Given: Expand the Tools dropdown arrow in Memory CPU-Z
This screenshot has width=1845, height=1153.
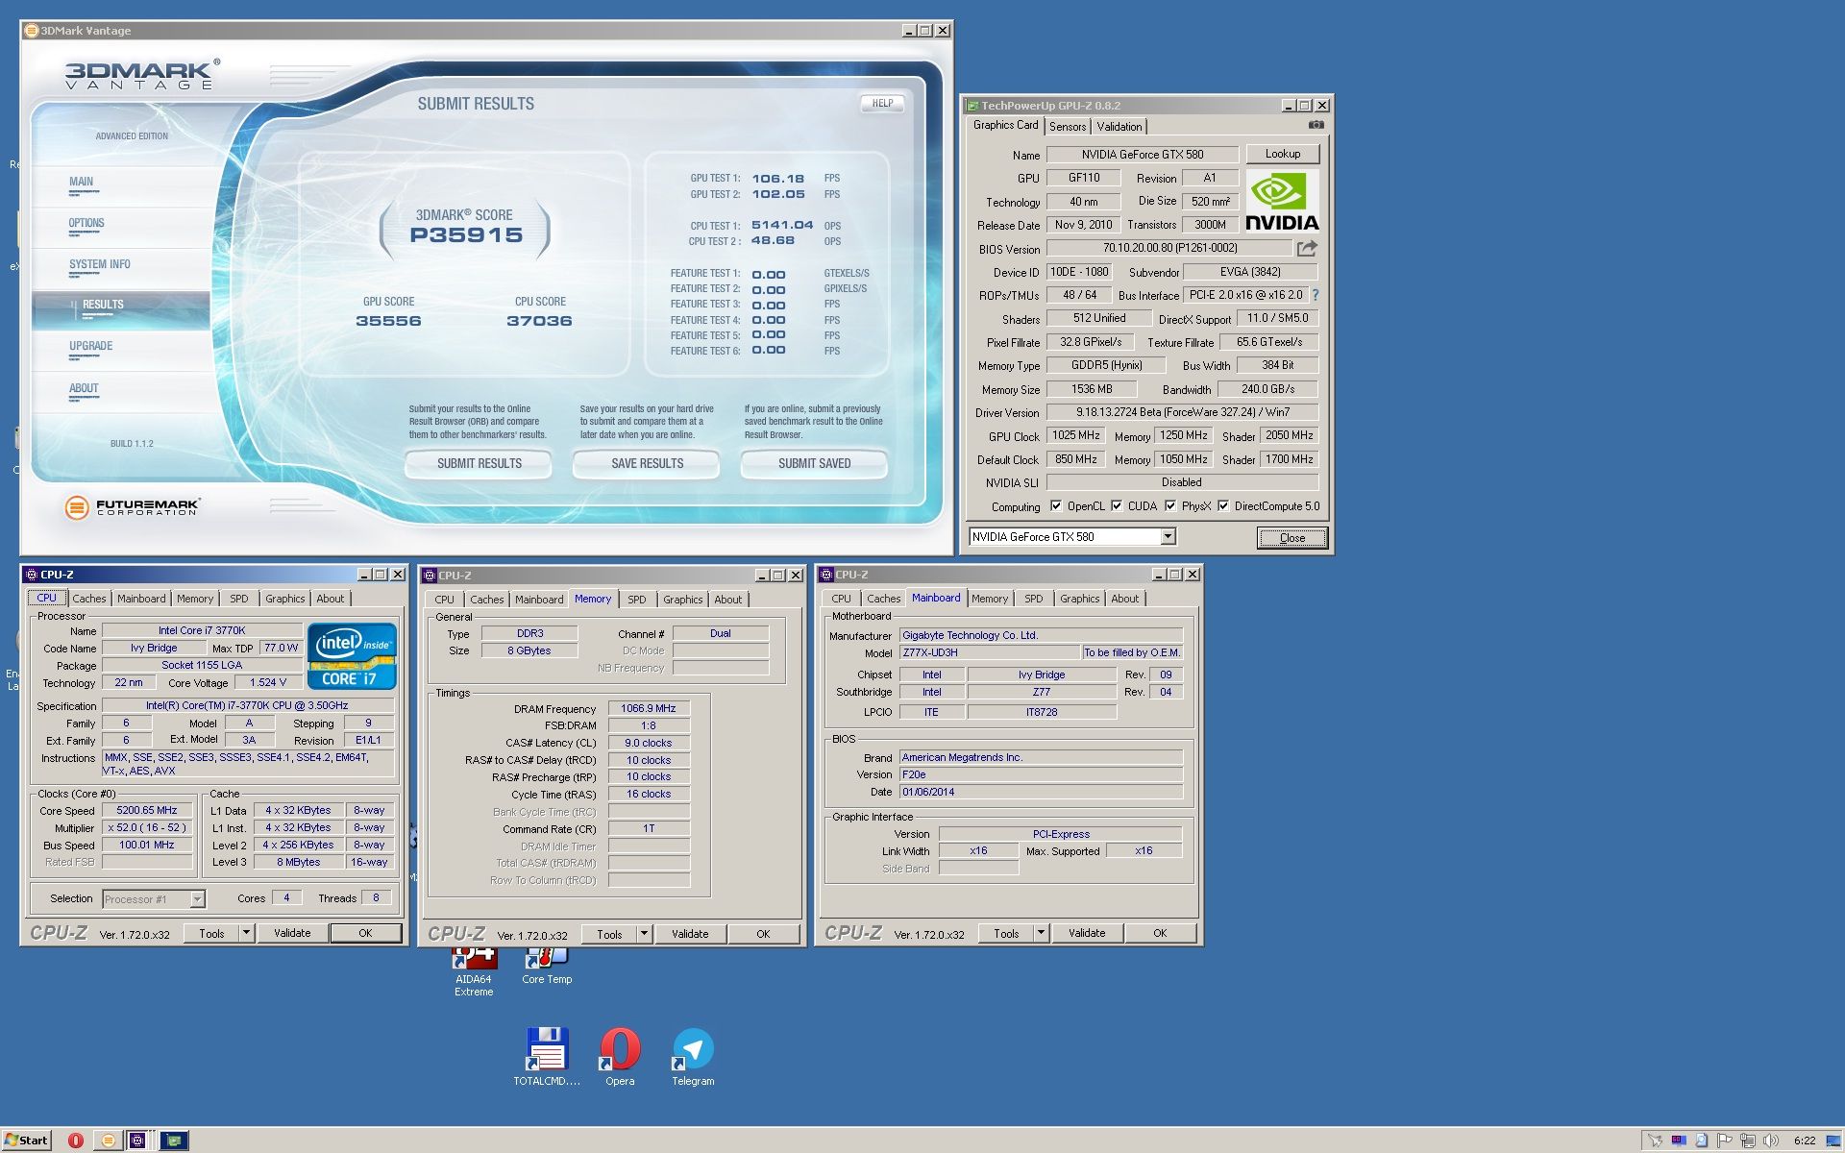Looking at the screenshot, I should 644,934.
